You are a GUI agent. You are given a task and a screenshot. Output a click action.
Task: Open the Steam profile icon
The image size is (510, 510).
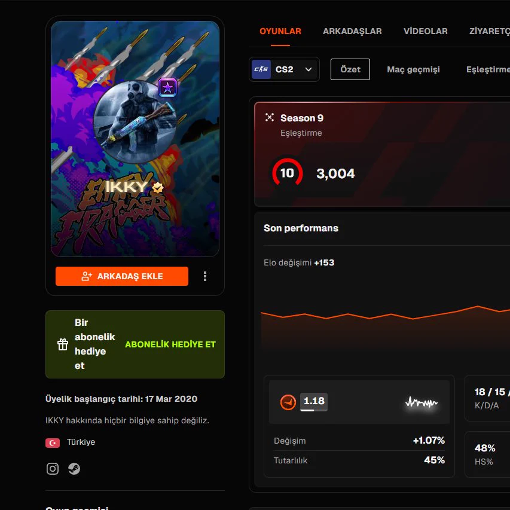[74, 469]
